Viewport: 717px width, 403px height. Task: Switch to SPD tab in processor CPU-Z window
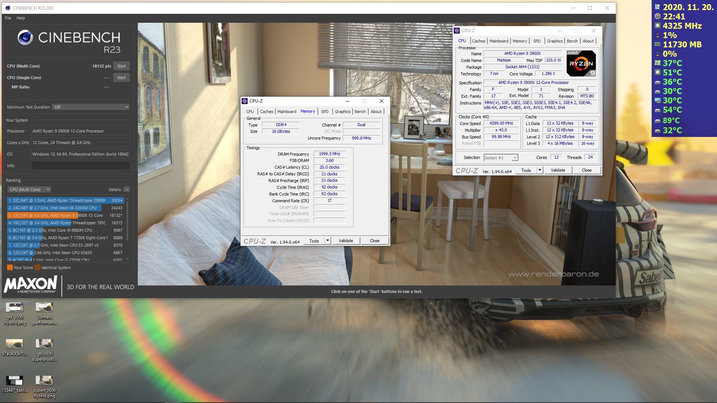pos(537,41)
